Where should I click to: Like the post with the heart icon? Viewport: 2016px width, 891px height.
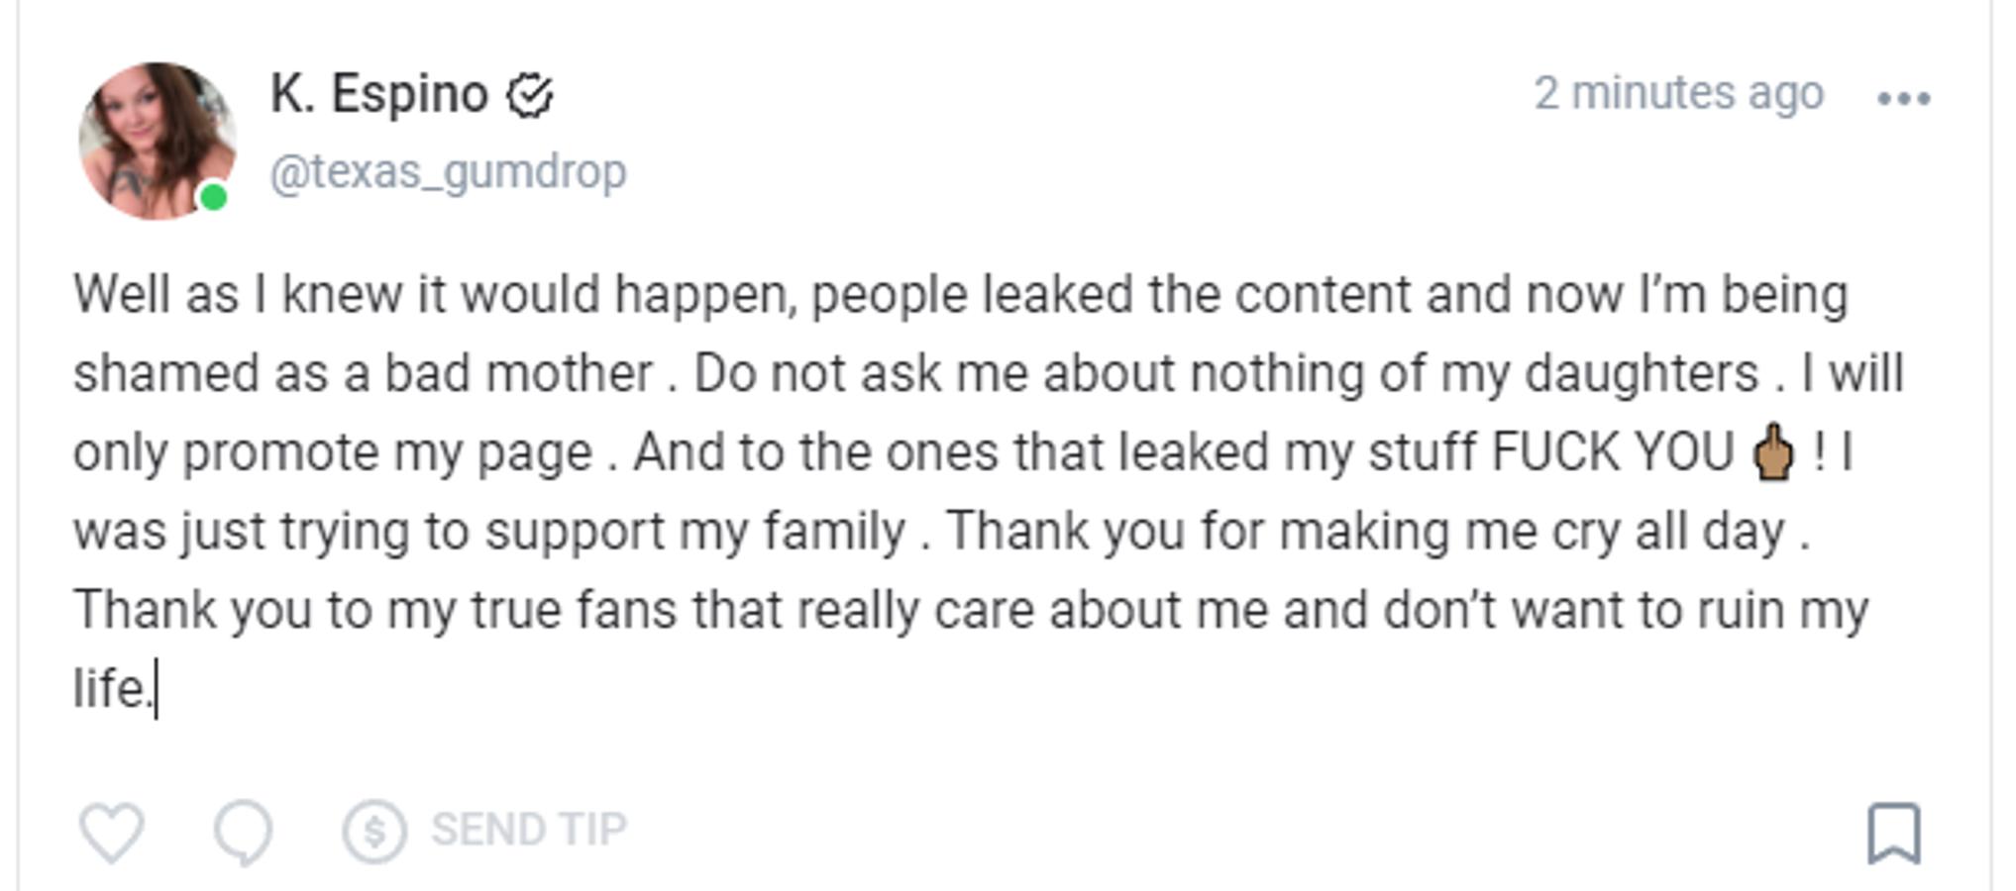click(x=111, y=832)
